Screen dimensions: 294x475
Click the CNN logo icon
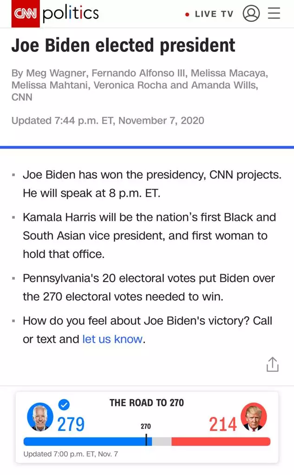[x=25, y=13]
